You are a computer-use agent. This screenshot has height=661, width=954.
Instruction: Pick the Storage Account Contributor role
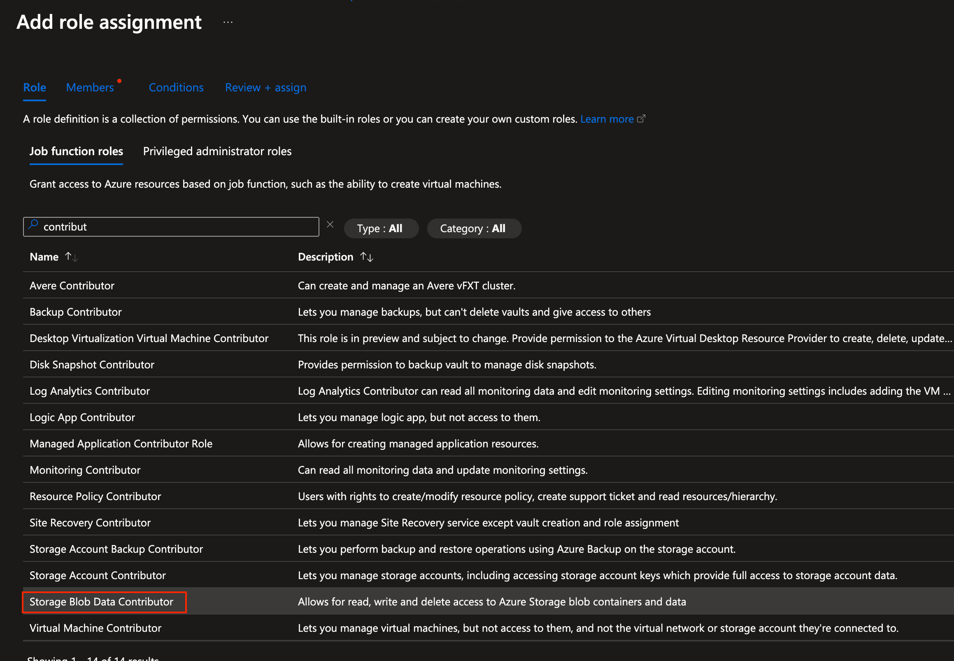tap(97, 575)
